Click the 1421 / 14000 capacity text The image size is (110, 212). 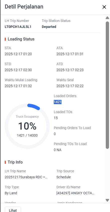[27, 135]
